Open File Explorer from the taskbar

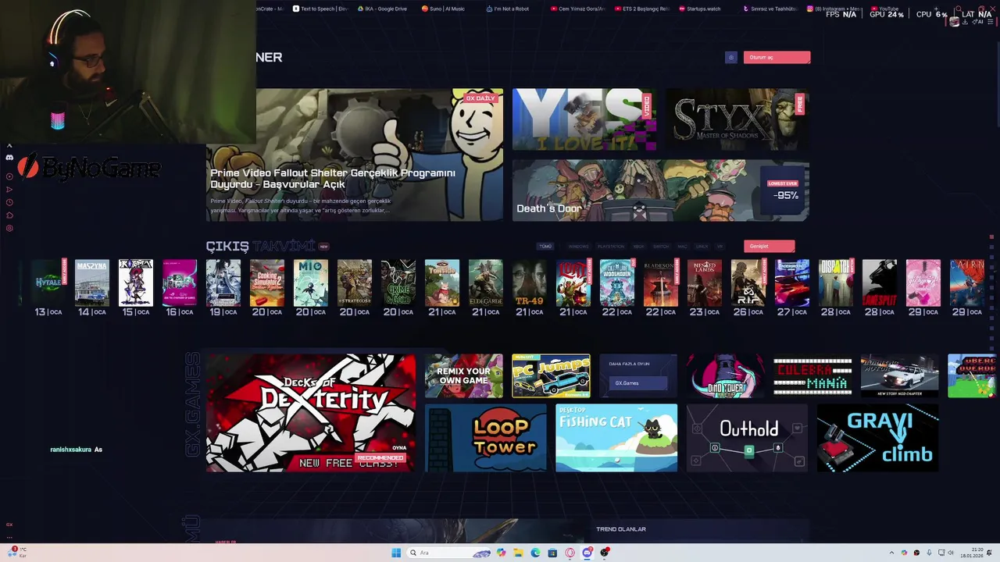(x=518, y=553)
